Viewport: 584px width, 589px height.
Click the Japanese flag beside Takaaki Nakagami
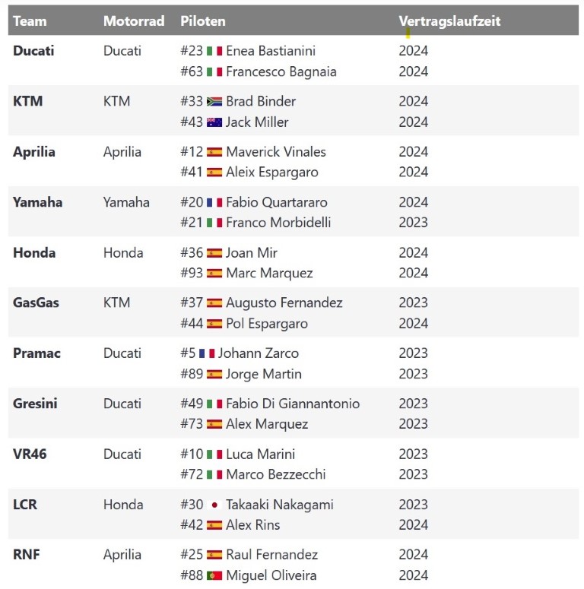214,505
